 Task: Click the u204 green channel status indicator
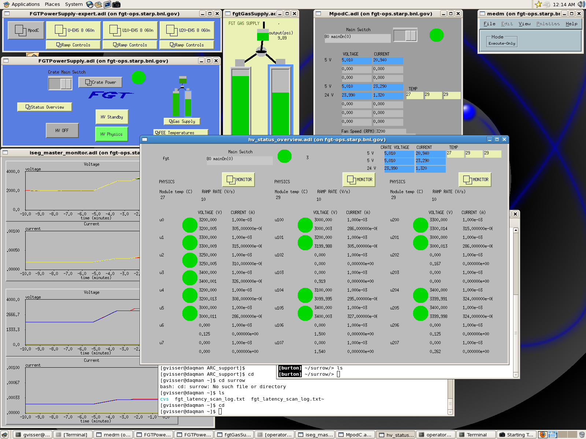coord(420,295)
